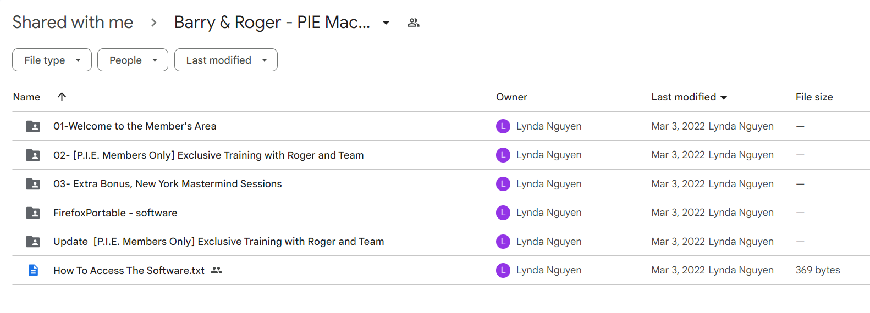Click the shared folder people icon in breadcrumb
The width and height of the screenshot is (870, 313).
click(x=414, y=23)
